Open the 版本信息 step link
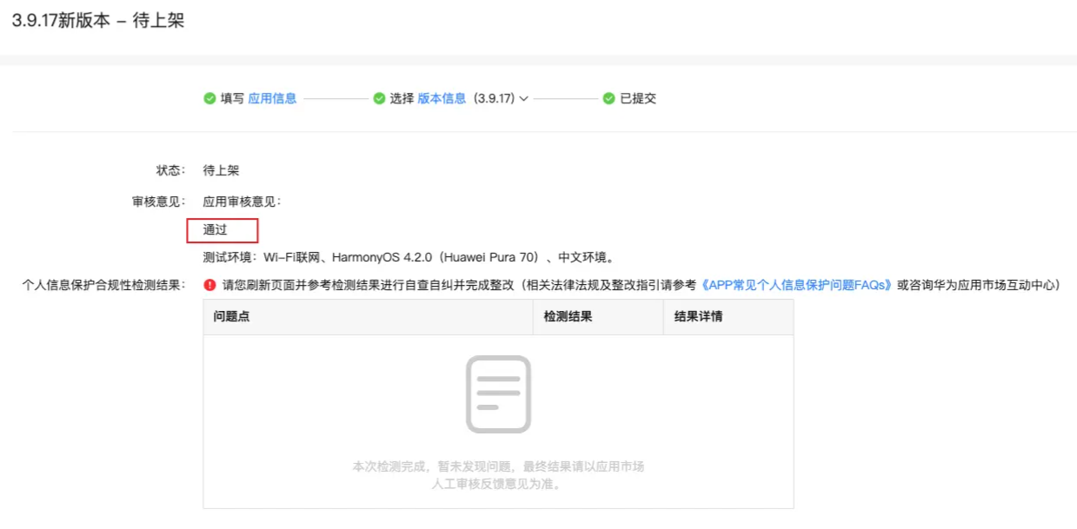Screen dimensions: 1077x529 pos(442,99)
